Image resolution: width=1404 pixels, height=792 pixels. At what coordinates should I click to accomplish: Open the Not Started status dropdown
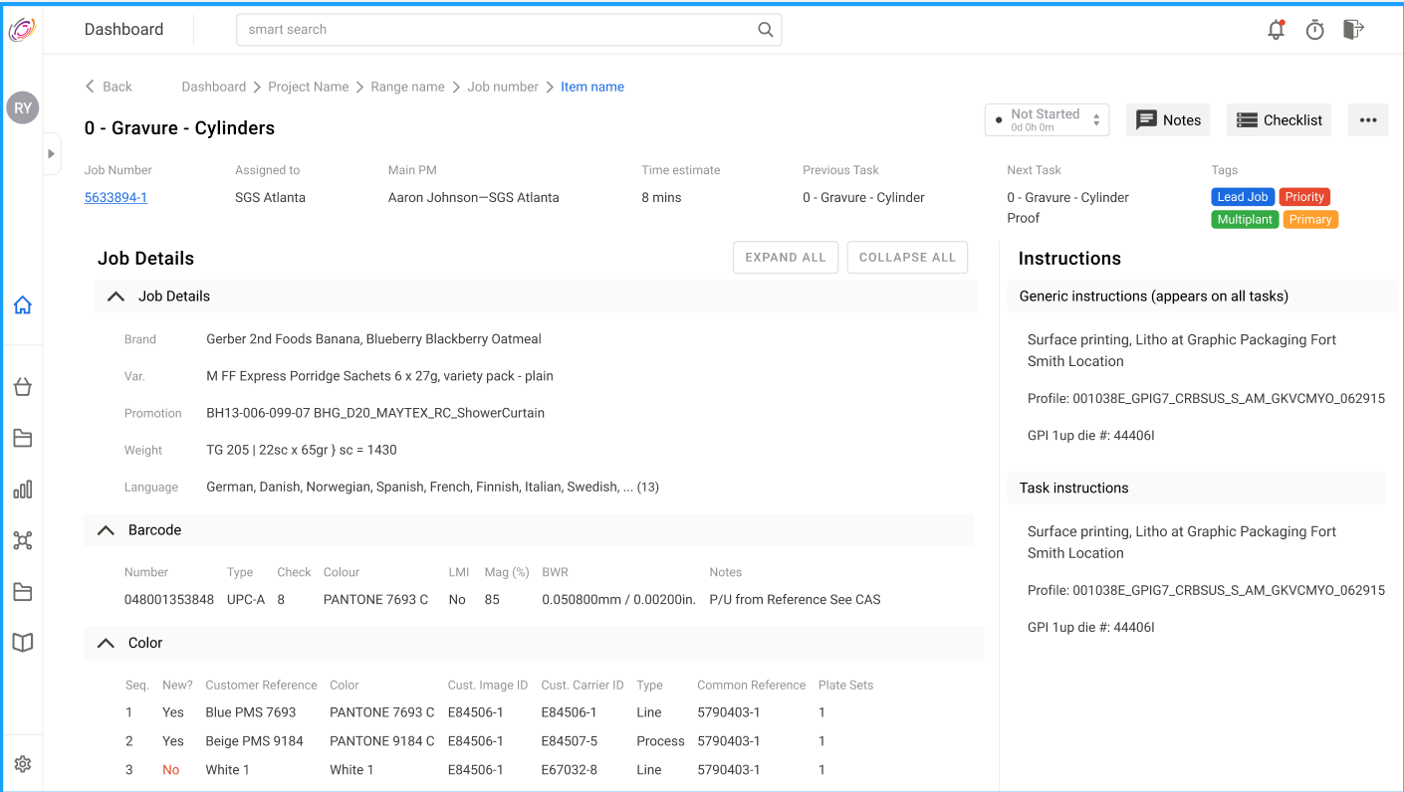point(1047,120)
